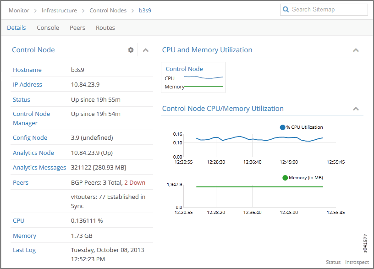Collapse Control Node CPU/Memory Utilization chart
This screenshot has width=374, height=269.
[356, 109]
